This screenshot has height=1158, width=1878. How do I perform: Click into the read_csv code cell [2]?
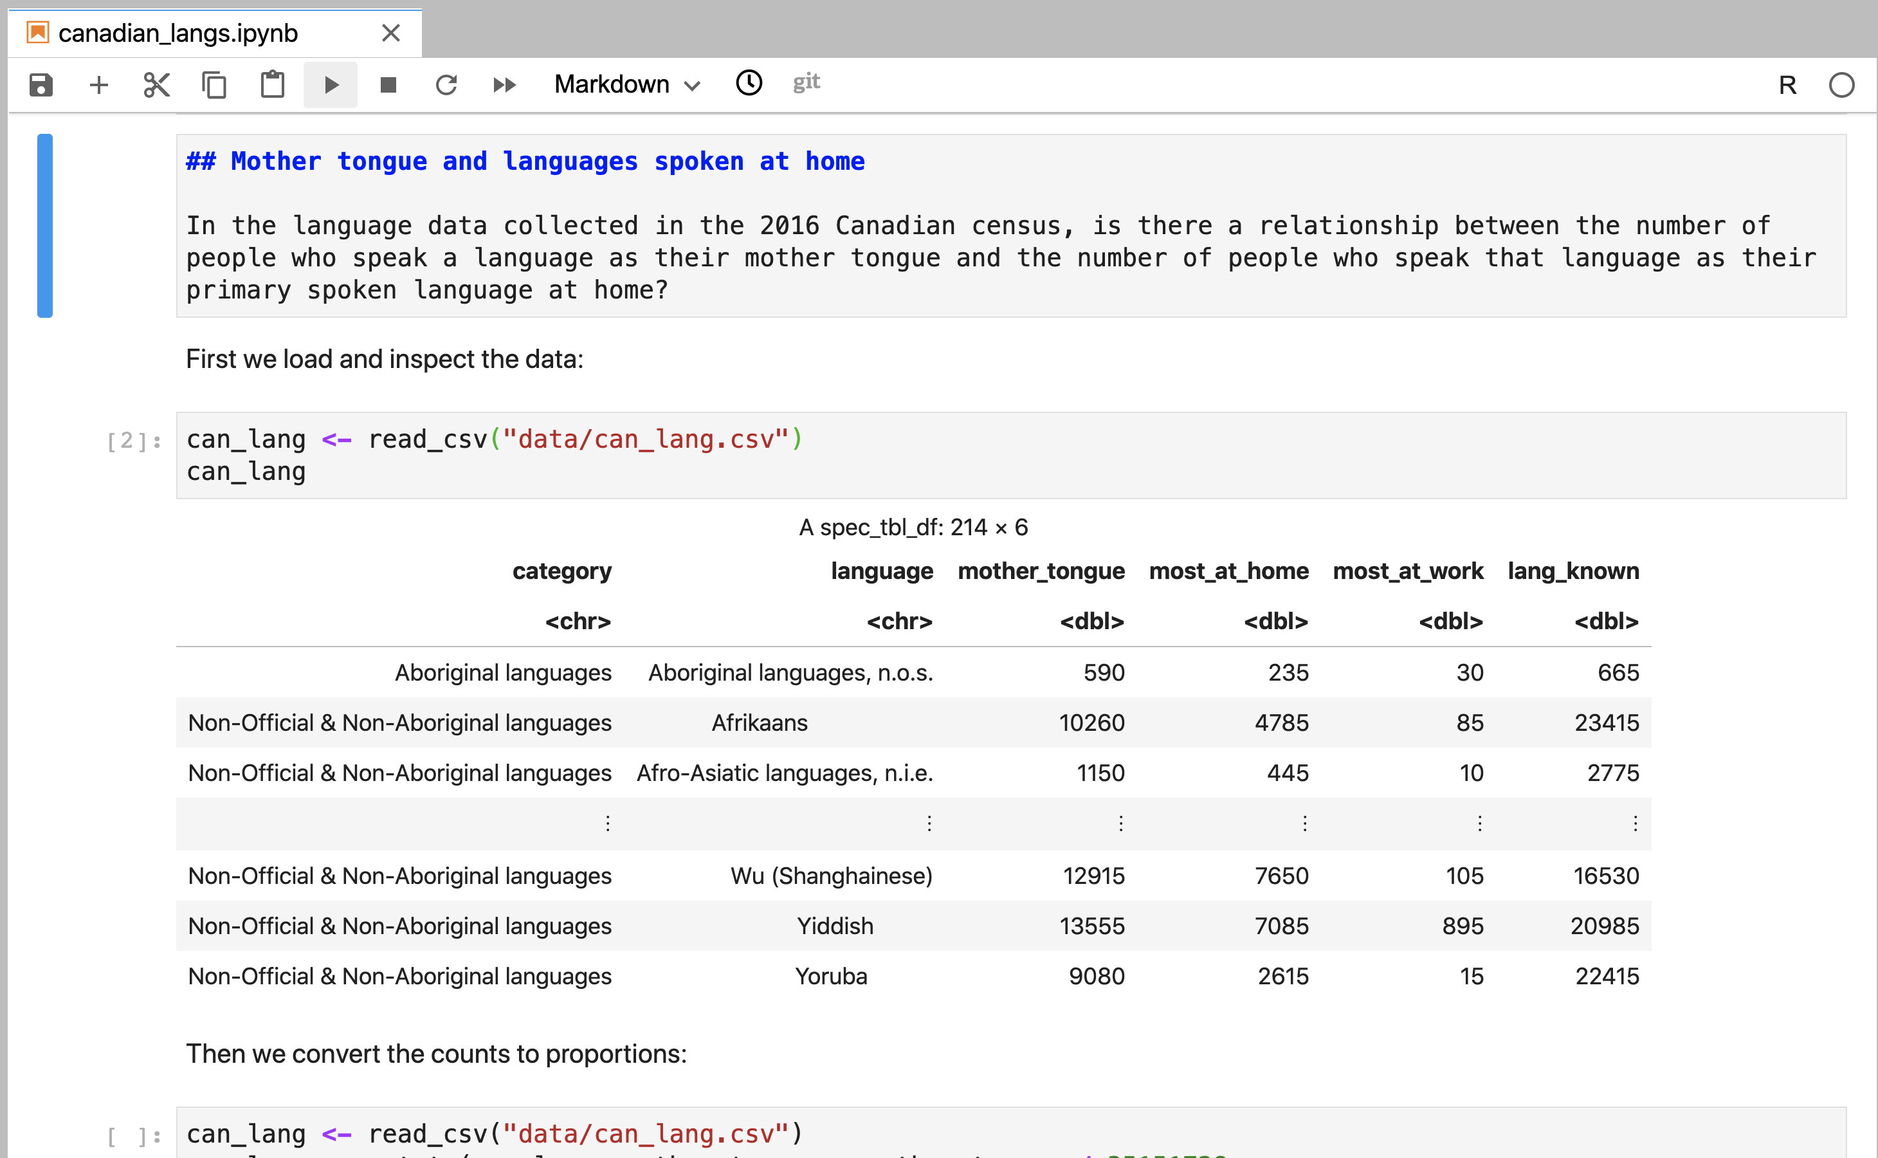point(1011,455)
